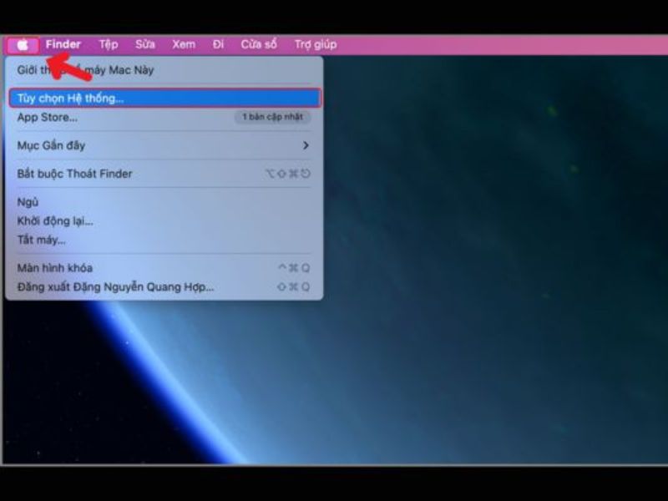Choose Tắt máy…

point(164,240)
